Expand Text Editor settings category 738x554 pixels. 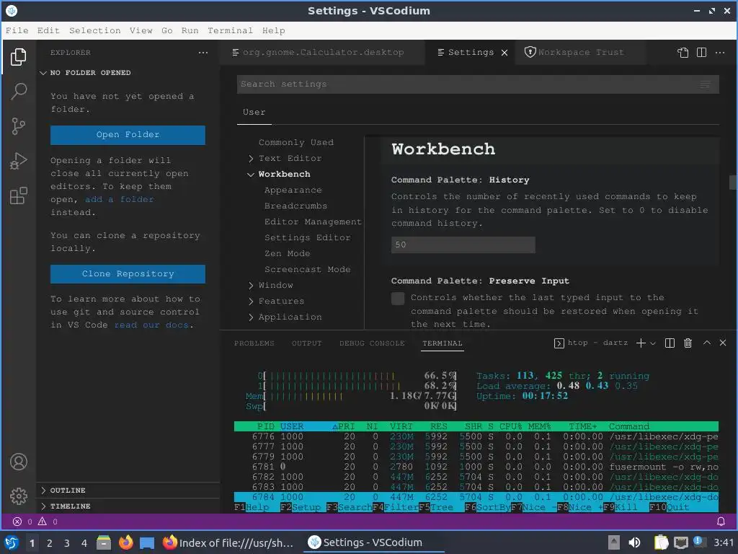pyautogui.click(x=290, y=158)
